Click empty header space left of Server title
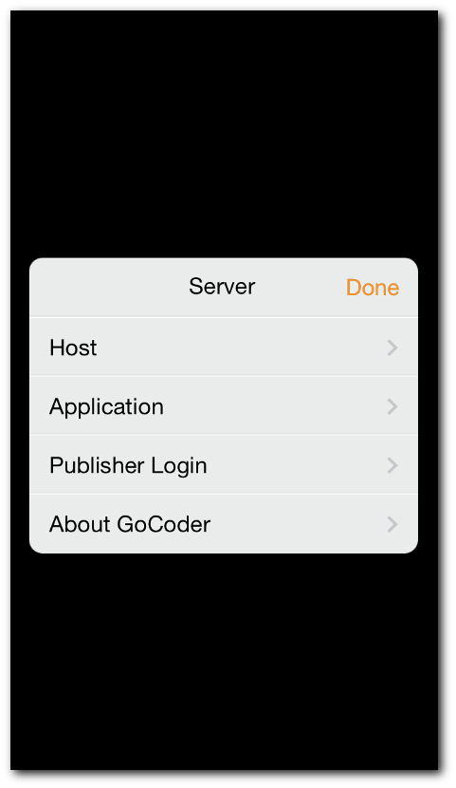 point(108,288)
